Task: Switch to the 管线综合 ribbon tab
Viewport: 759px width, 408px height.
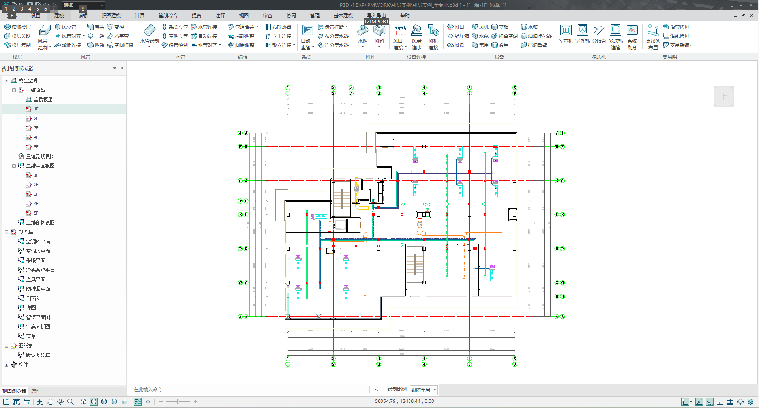Action: click(168, 16)
